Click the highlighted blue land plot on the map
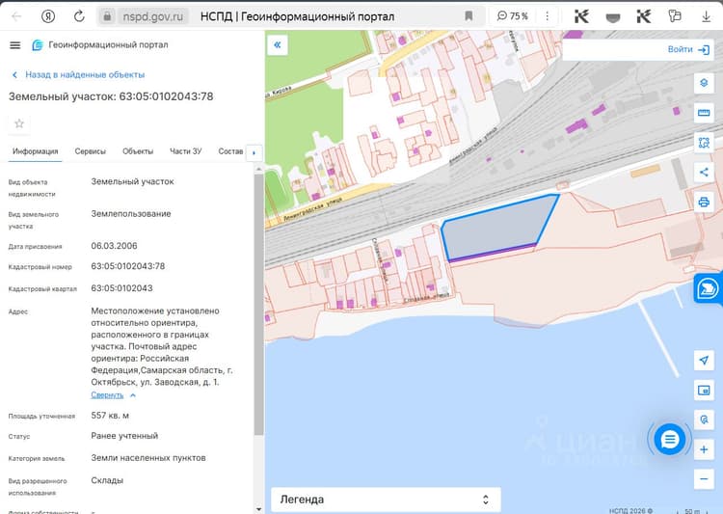723x514 pixels. (498, 227)
